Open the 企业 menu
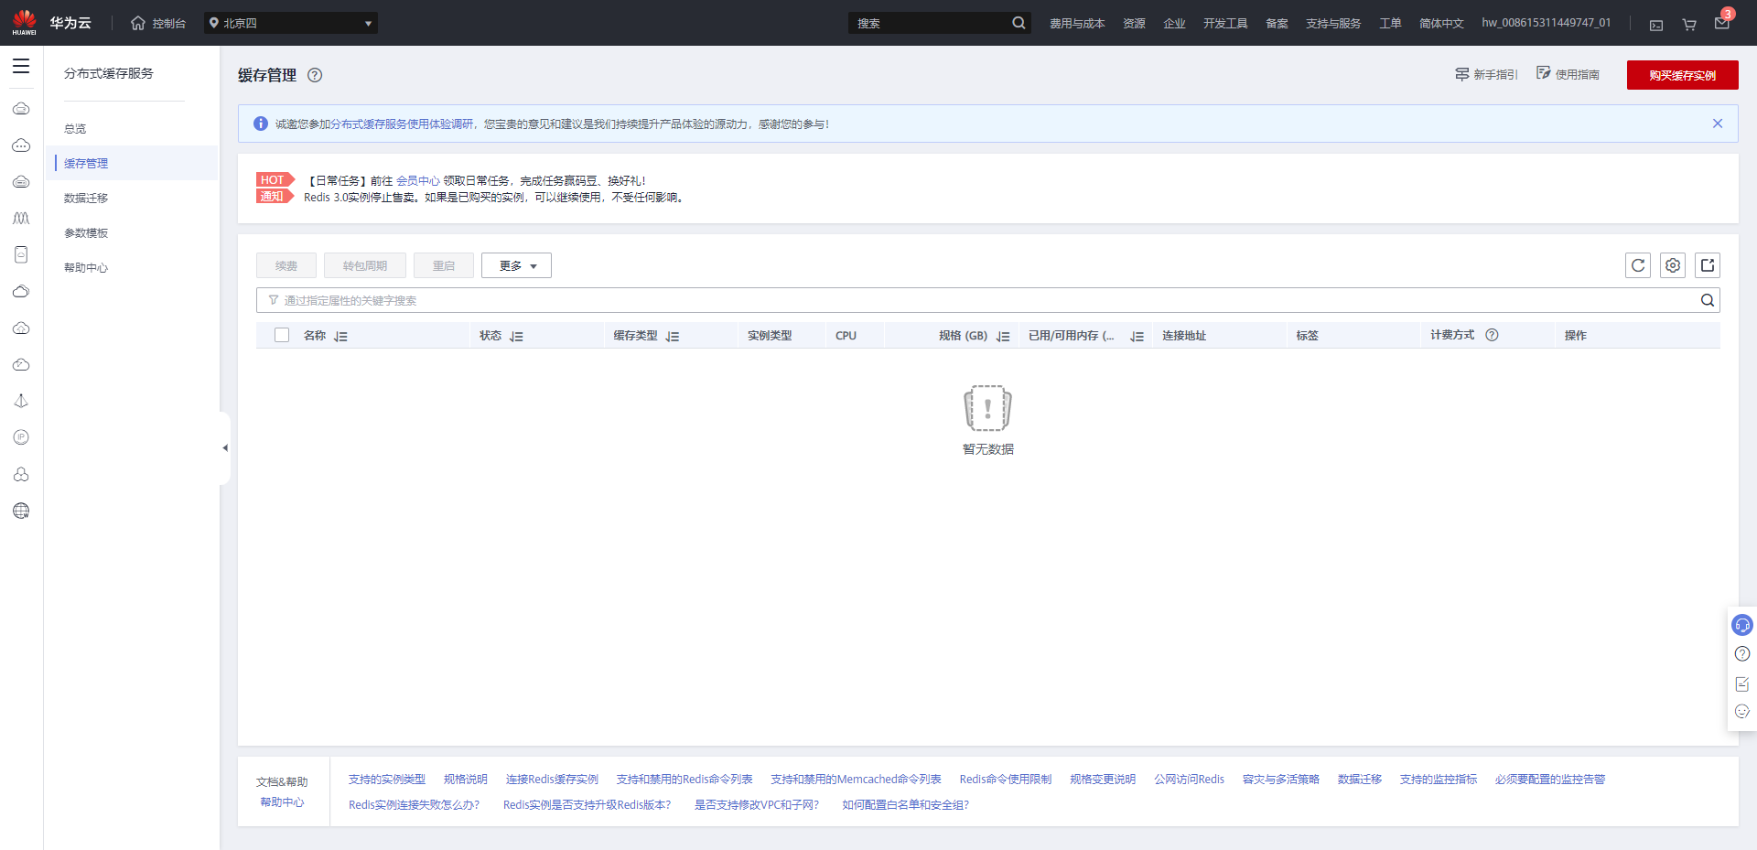This screenshot has height=850, width=1757. 1174,24
